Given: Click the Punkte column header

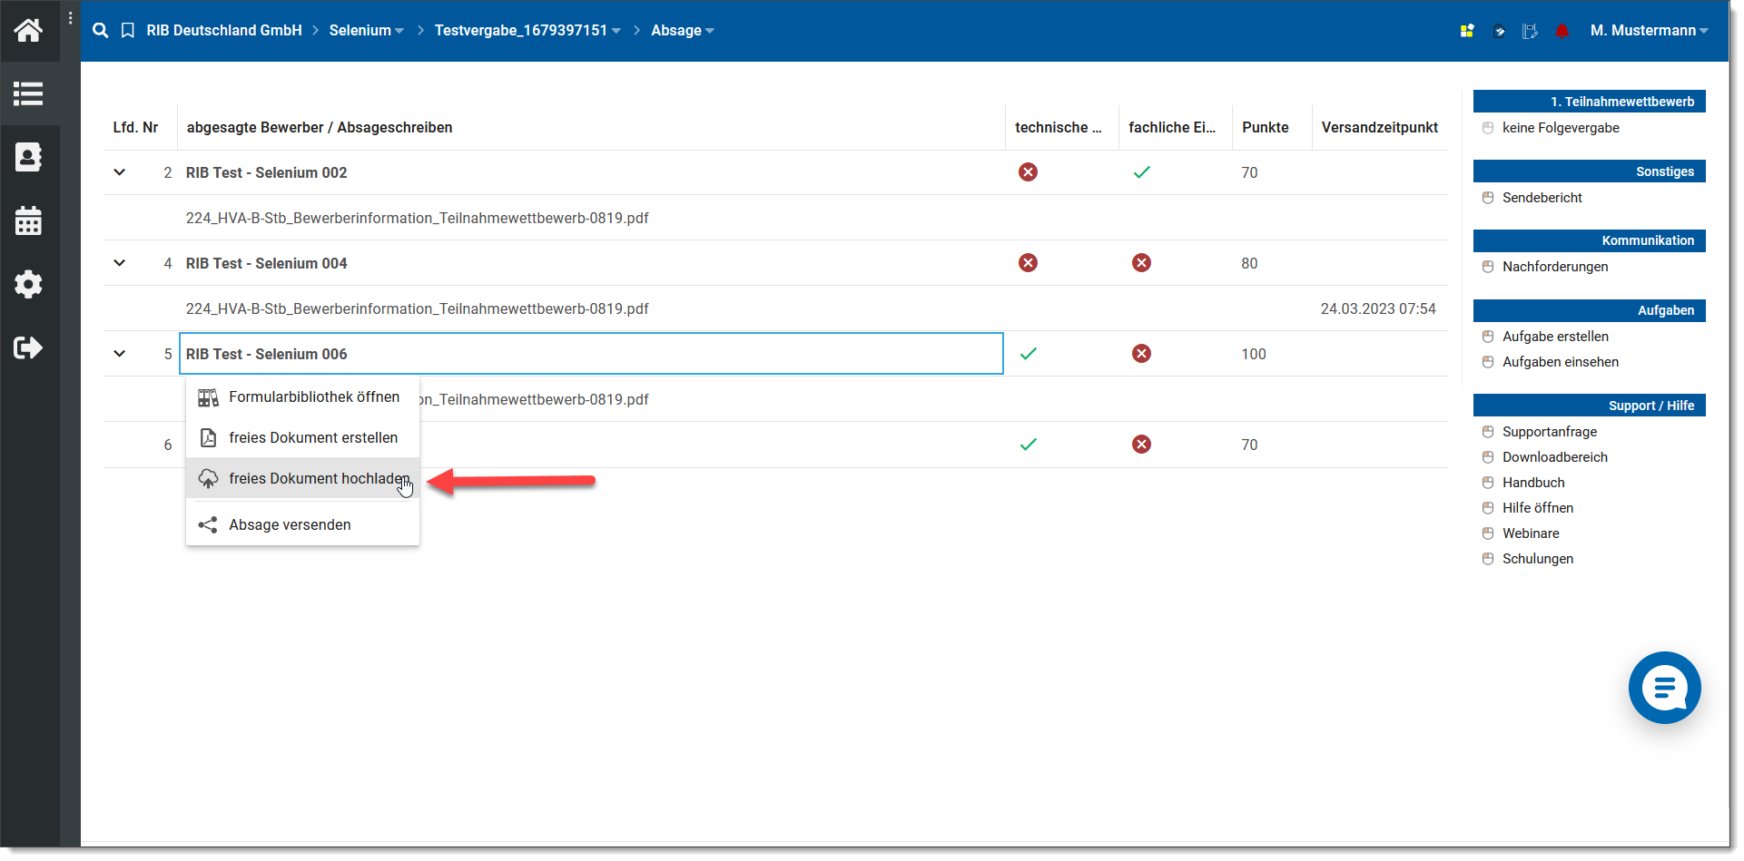Looking at the screenshot, I should click(1266, 128).
